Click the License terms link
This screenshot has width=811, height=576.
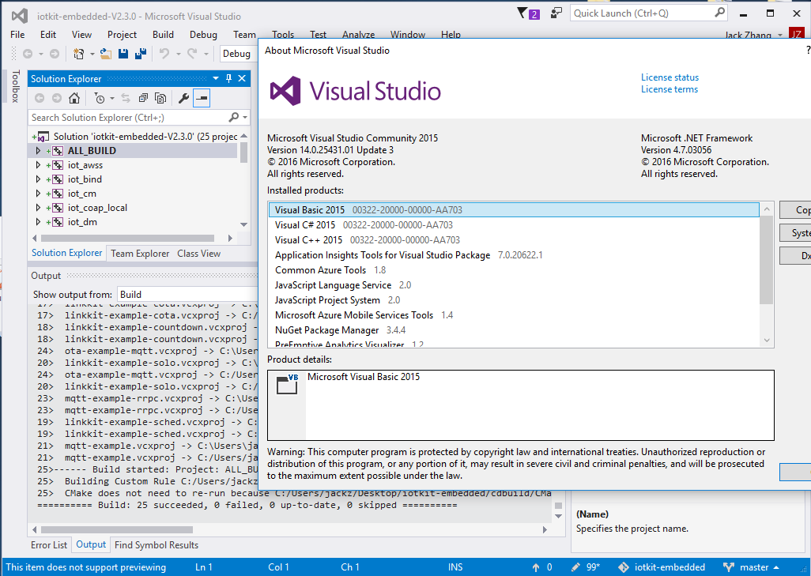pos(670,89)
